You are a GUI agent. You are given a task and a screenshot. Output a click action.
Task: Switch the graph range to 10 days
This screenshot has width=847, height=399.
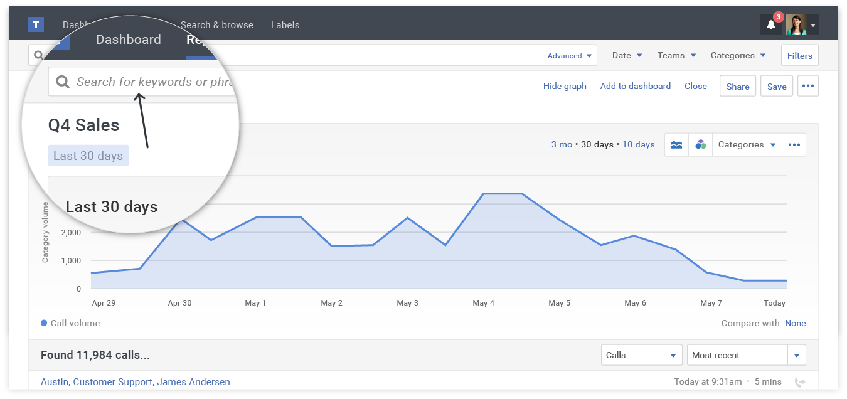pos(638,144)
